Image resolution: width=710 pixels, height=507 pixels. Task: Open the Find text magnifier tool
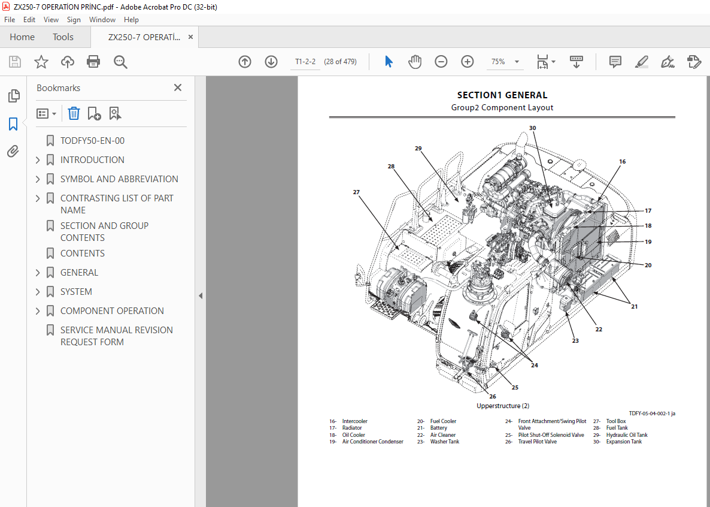tap(120, 62)
